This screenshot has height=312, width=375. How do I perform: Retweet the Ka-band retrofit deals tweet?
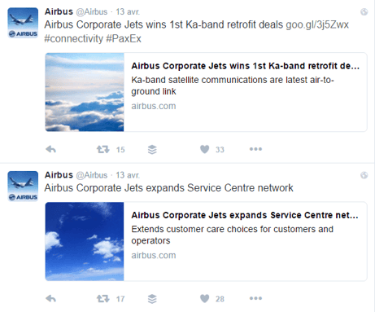103,149
